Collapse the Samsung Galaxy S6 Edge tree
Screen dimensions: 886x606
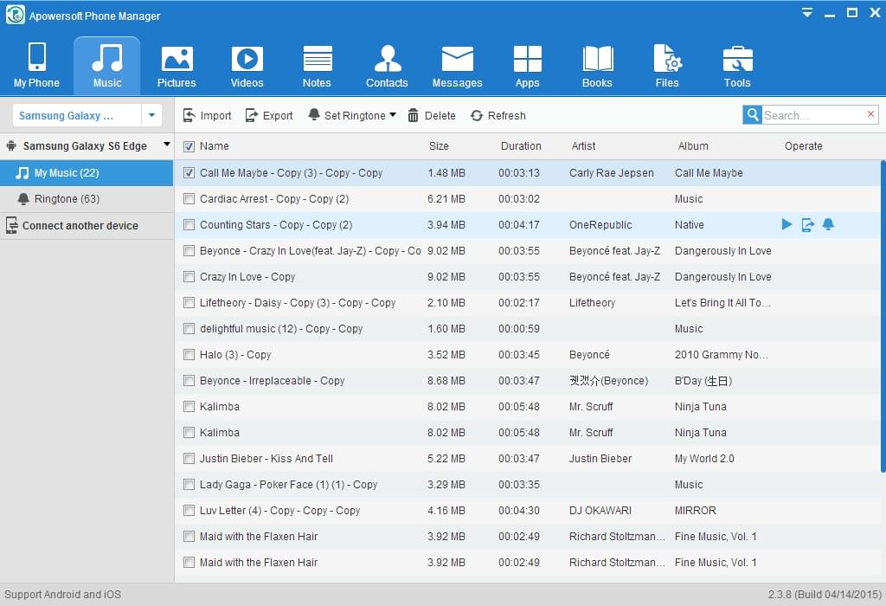click(166, 146)
